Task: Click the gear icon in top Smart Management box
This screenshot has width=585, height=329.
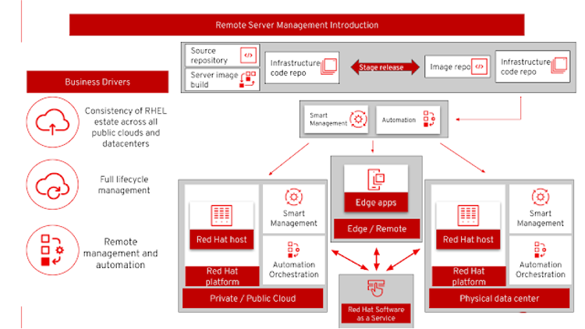Action: pyautogui.click(x=358, y=119)
